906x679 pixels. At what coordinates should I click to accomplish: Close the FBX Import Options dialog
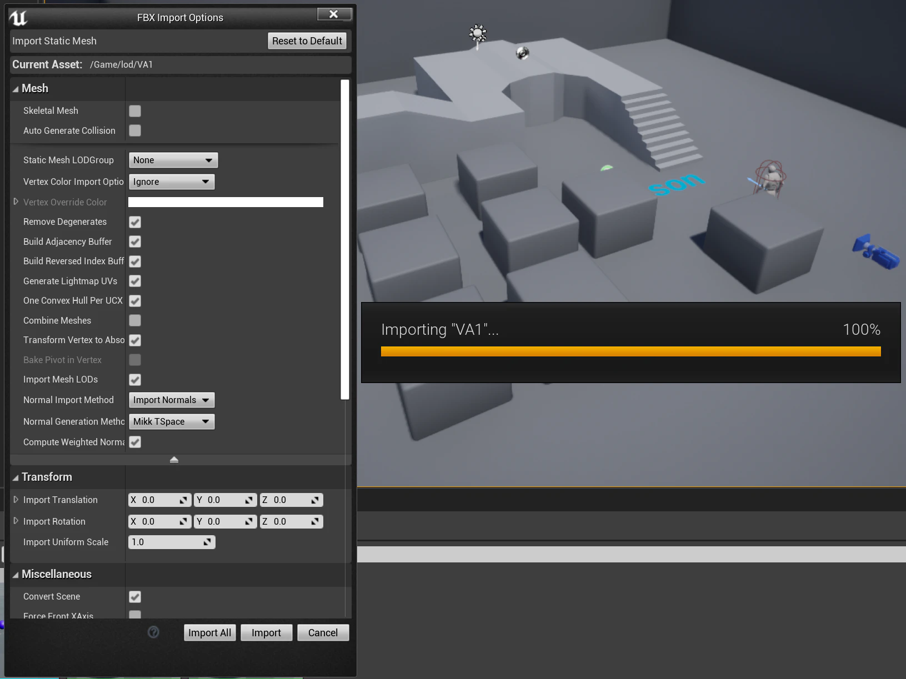click(334, 14)
